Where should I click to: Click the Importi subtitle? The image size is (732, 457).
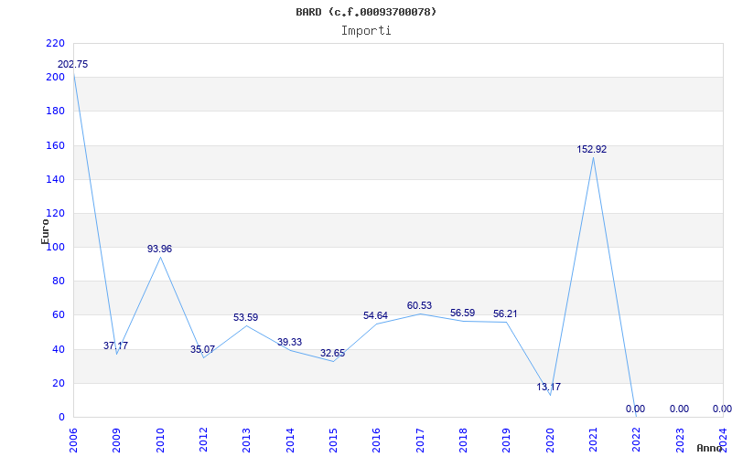(366, 31)
